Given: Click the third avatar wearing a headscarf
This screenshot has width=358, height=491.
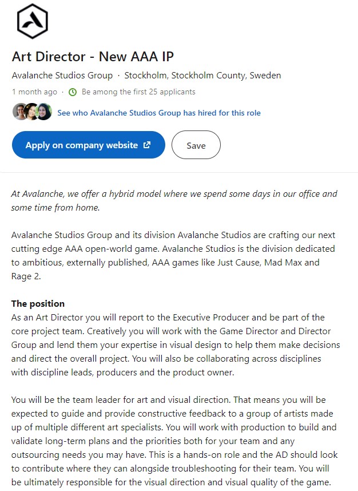Looking at the screenshot, I should click(44, 112).
